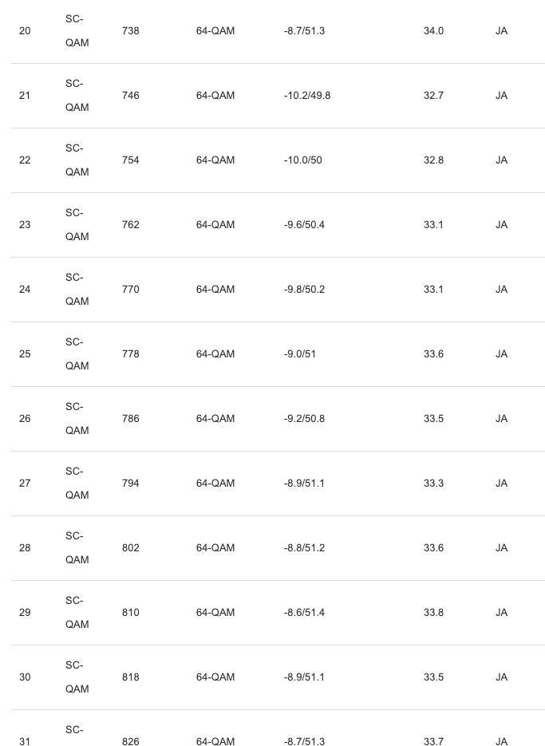Select the 64-QAM cell in row 26
545x746 pixels.
(x=215, y=419)
